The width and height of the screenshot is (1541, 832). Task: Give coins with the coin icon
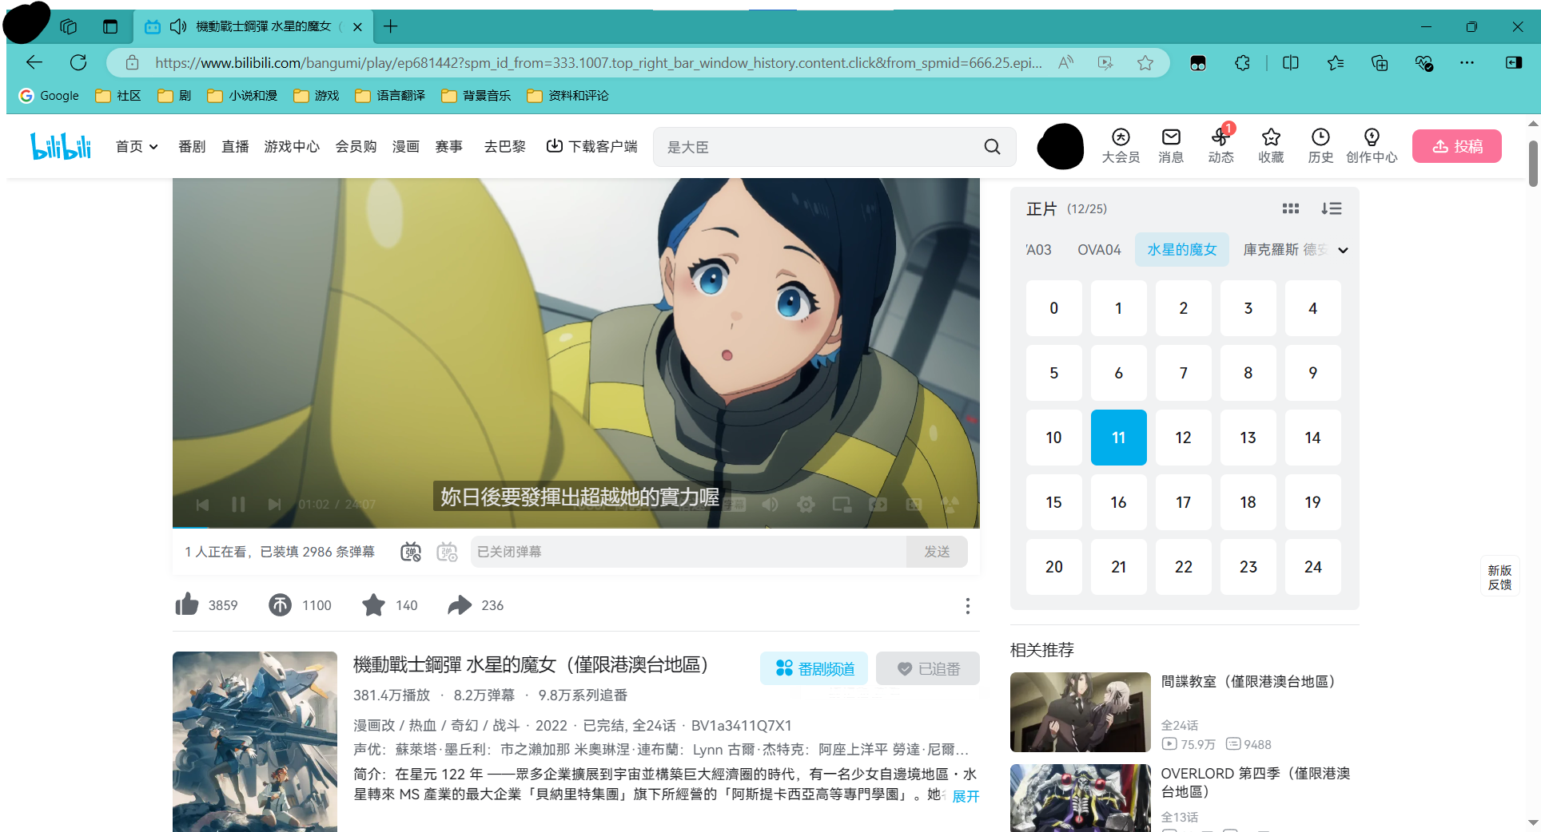280,604
